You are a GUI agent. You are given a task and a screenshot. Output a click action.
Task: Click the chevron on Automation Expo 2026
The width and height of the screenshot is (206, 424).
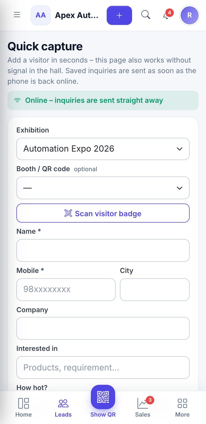click(180, 149)
